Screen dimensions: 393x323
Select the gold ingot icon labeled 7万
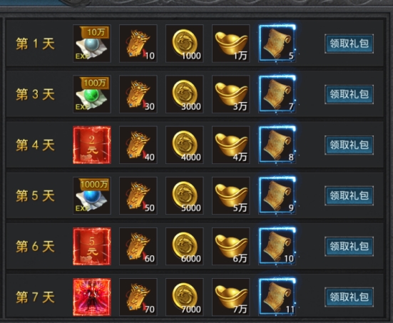[x=231, y=297]
